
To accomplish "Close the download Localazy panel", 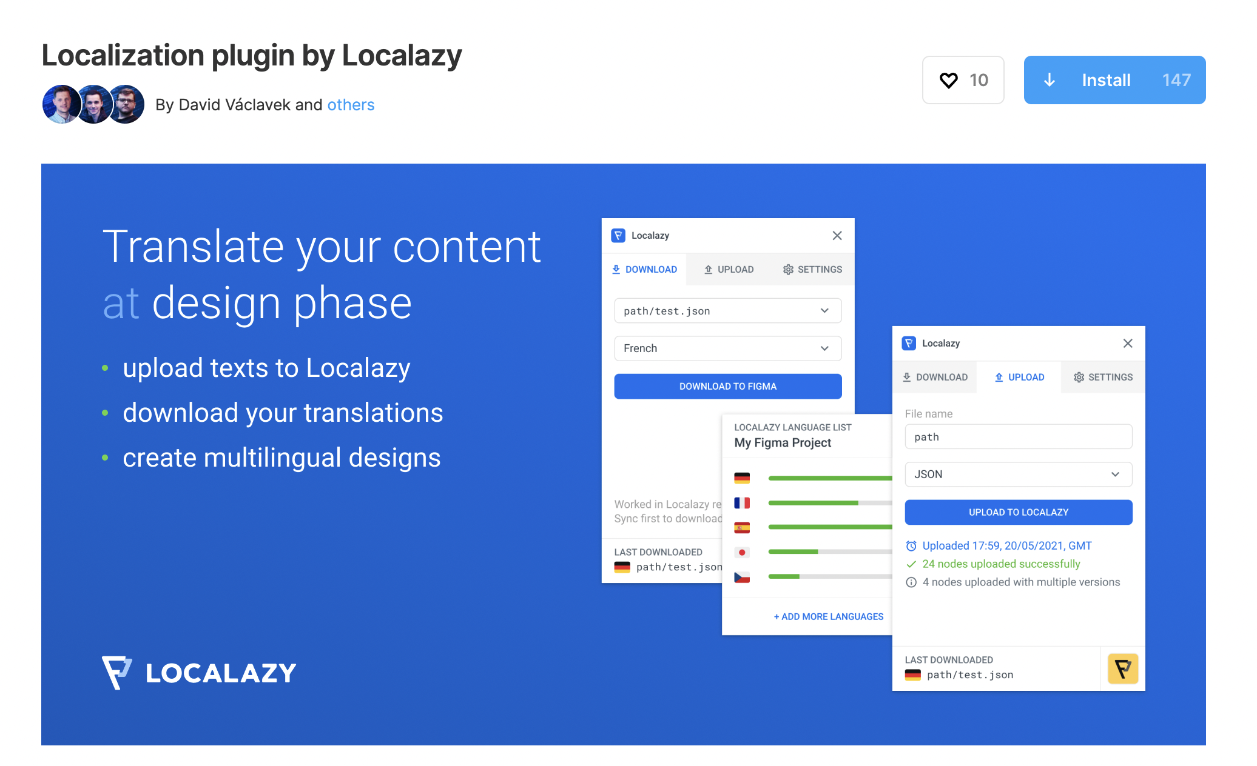I will (x=837, y=235).
